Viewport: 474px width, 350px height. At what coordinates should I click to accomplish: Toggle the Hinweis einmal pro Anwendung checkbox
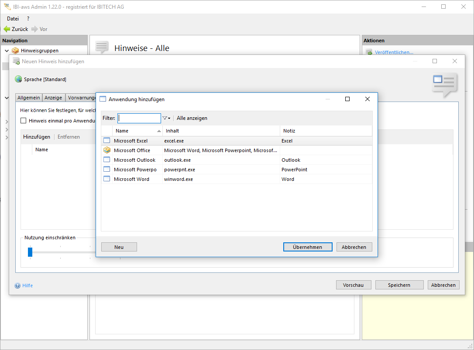pyautogui.click(x=24, y=121)
